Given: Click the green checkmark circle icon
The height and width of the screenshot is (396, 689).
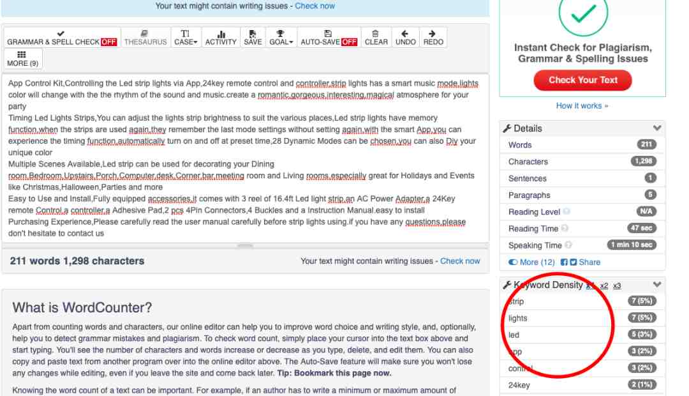Looking at the screenshot, I should tap(583, 13).
